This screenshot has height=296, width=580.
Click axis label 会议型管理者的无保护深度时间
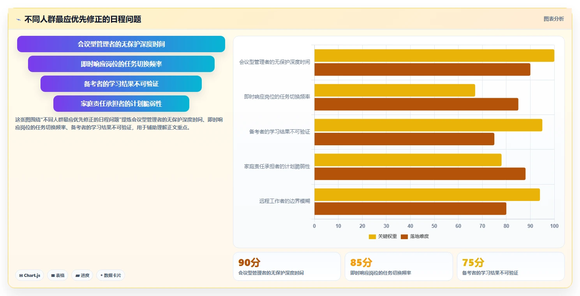coord(275,62)
